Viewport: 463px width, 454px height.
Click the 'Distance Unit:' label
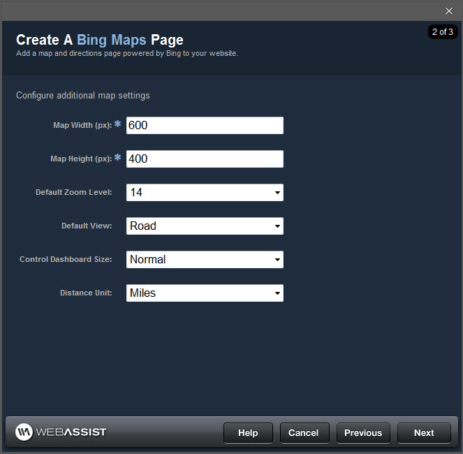pyautogui.click(x=86, y=293)
